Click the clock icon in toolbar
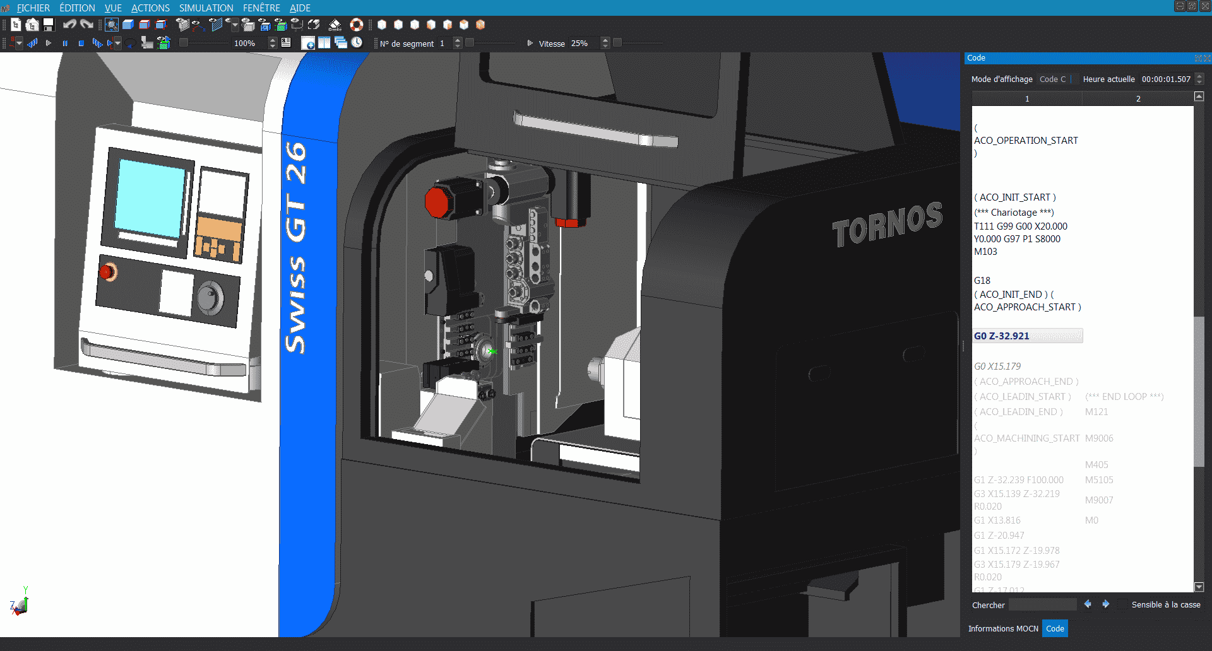This screenshot has height=651, width=1212. 357,43
